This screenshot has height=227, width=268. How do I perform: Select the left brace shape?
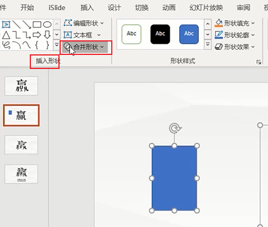37,45
